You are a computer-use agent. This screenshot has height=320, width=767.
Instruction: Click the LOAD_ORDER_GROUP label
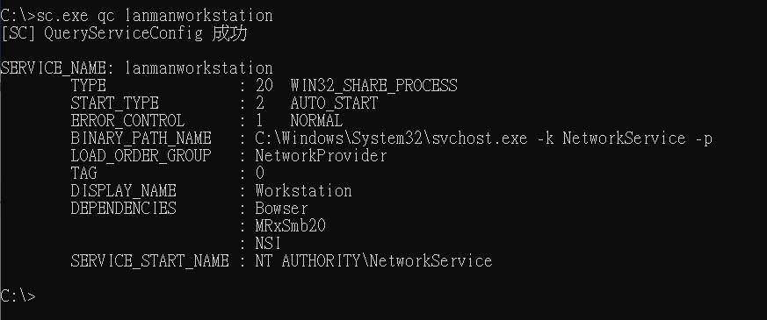pyautogui.click(x=141, y=155)
